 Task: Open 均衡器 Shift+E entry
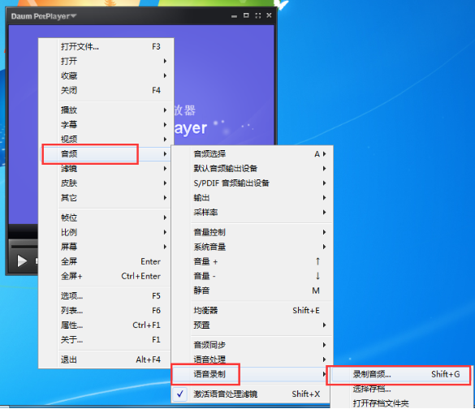pos(253,310)
